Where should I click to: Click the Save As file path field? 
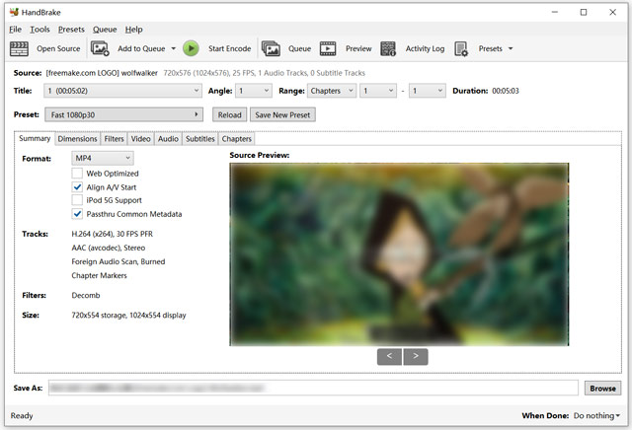(x=313, y=389)
